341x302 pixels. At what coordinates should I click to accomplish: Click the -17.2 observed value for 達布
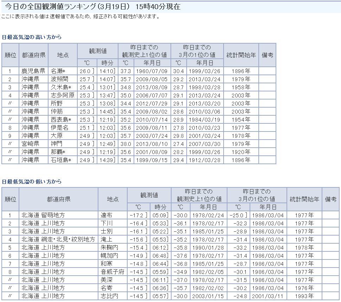(x=137, y=215)
